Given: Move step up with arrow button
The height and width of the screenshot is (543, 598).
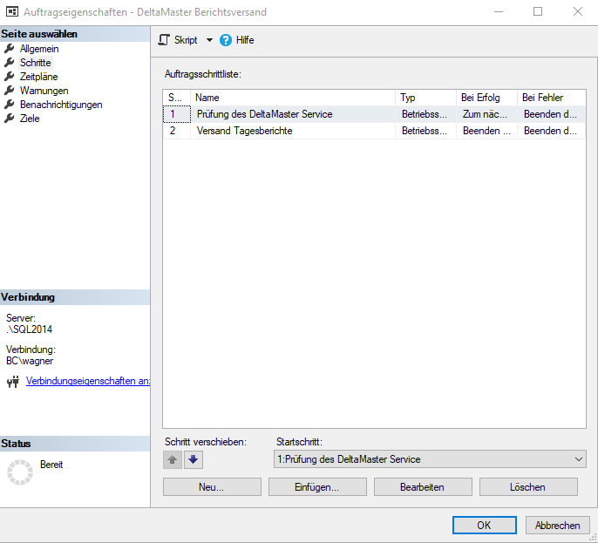Looking at the screenshot, I should coord(173,459).
